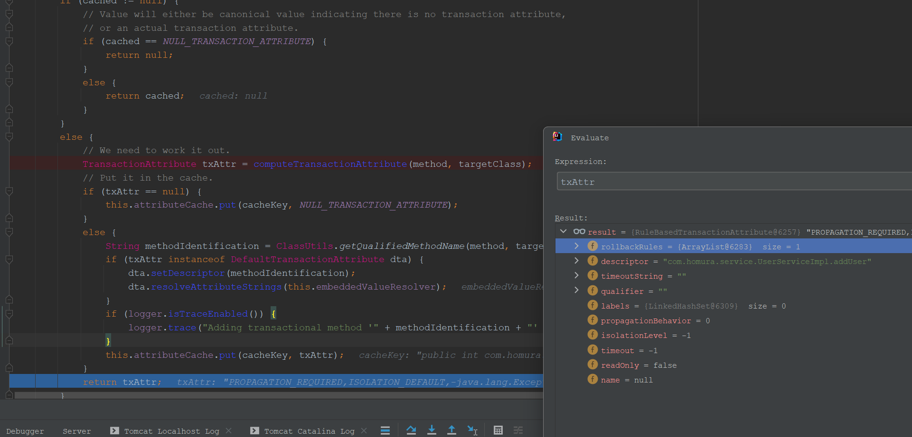
Task: Click the glasses watch icon beside result
Action: click(x=579, y=232)
